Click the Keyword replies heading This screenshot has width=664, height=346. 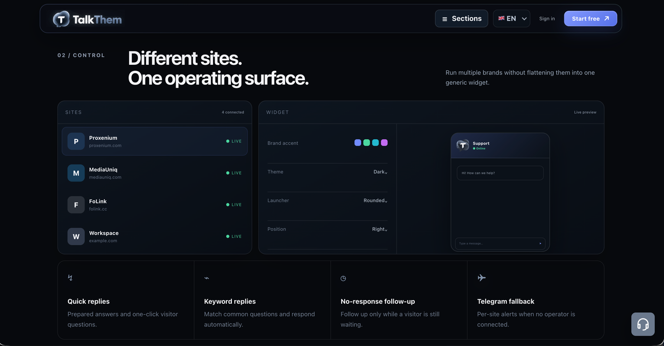230,302
